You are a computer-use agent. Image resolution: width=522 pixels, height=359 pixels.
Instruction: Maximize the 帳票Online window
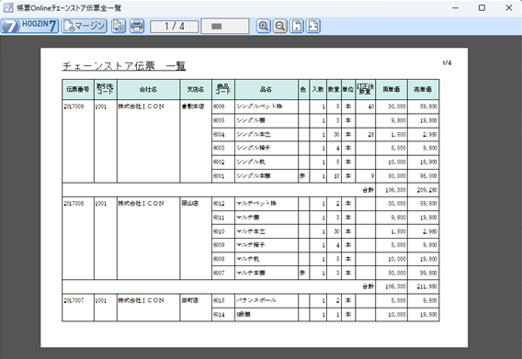tap(482, 7)
